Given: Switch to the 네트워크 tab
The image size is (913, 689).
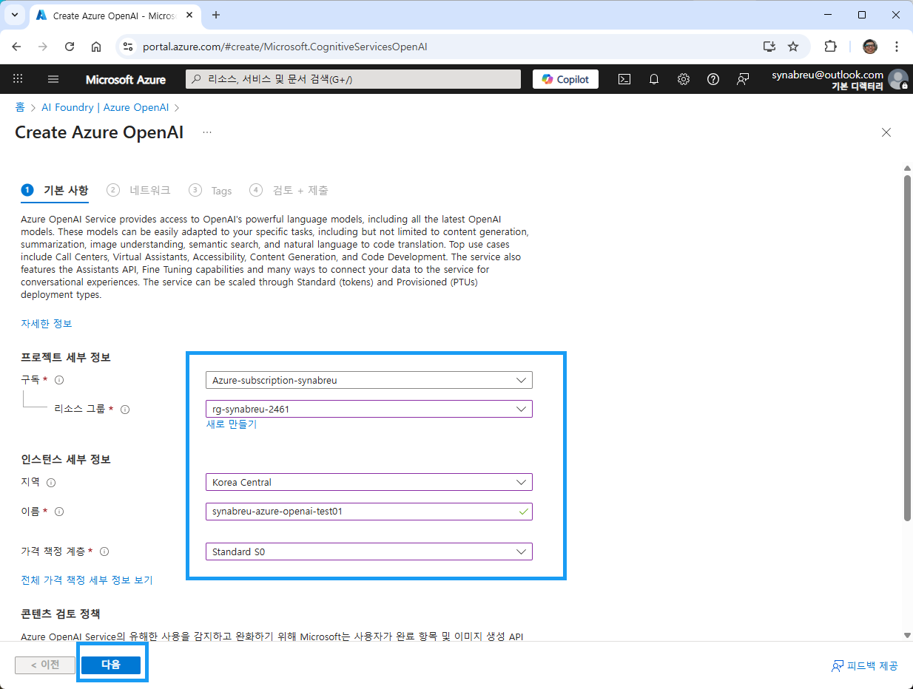Looking at the screenshot, I should pos(139,190).
